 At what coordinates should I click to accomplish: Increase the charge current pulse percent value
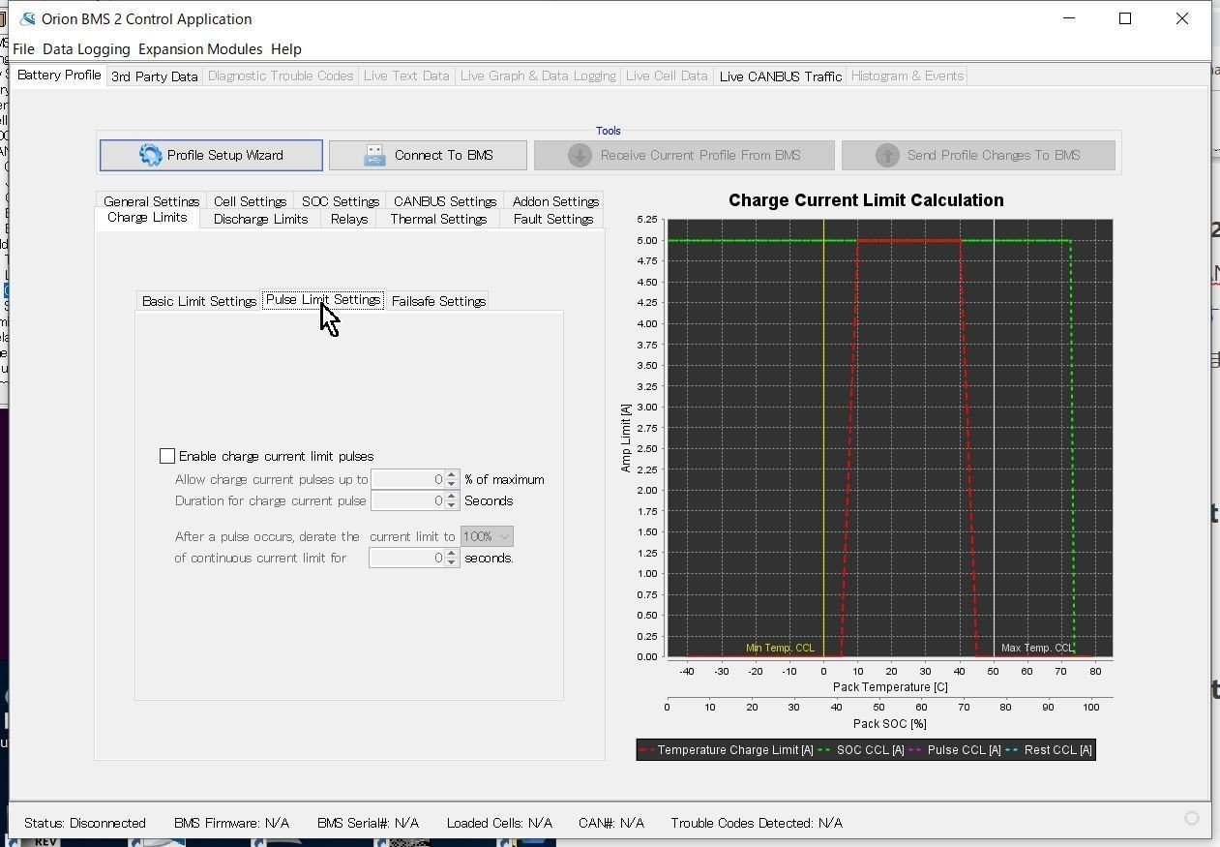tap(451, 475)
